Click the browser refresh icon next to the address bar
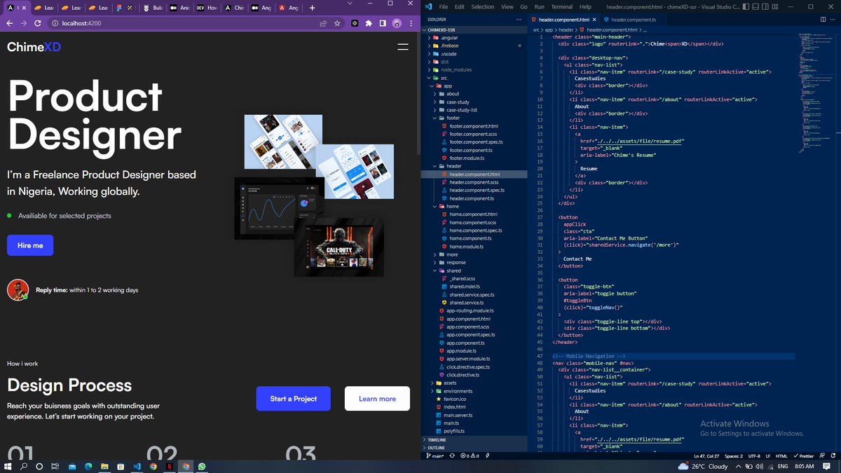 tap(37, 22)
